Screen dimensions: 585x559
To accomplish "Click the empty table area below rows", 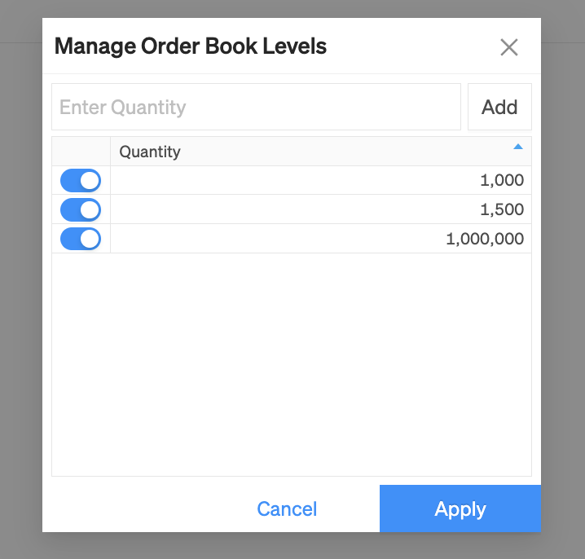I will pyautogui.click(x=292, y=364).
